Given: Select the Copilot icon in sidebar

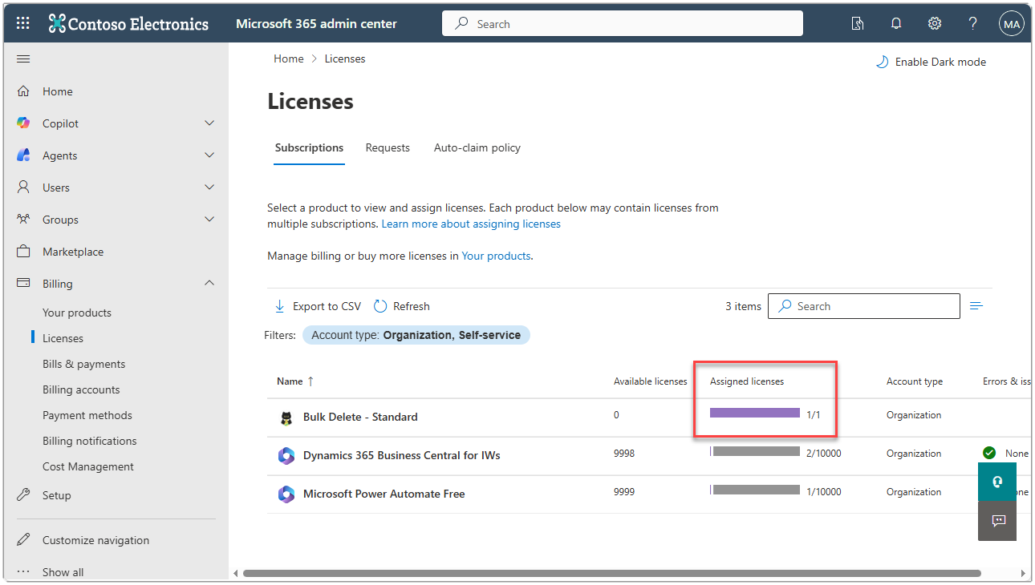Looking at the screenshot, I should point(22,123).
